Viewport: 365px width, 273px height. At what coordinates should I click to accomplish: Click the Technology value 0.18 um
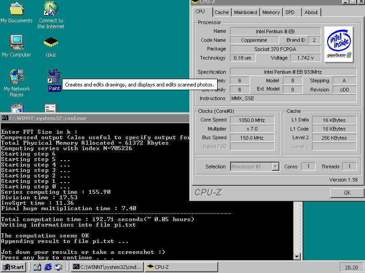coord(243,58)
